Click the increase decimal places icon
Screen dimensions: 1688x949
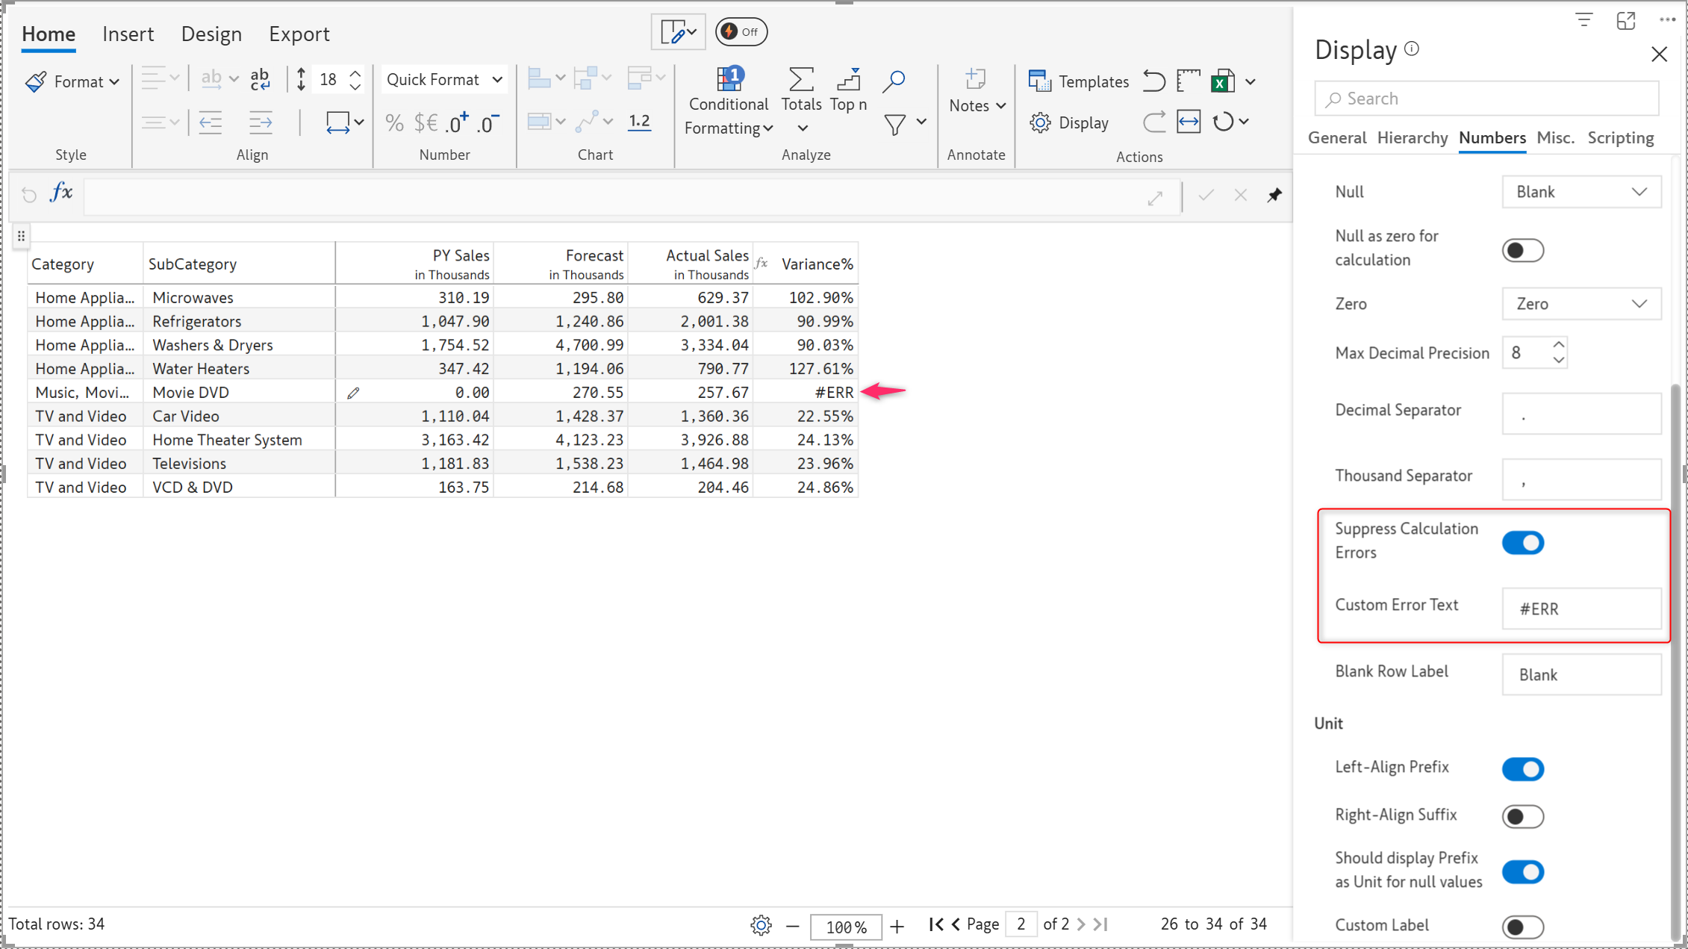(457, 122)
